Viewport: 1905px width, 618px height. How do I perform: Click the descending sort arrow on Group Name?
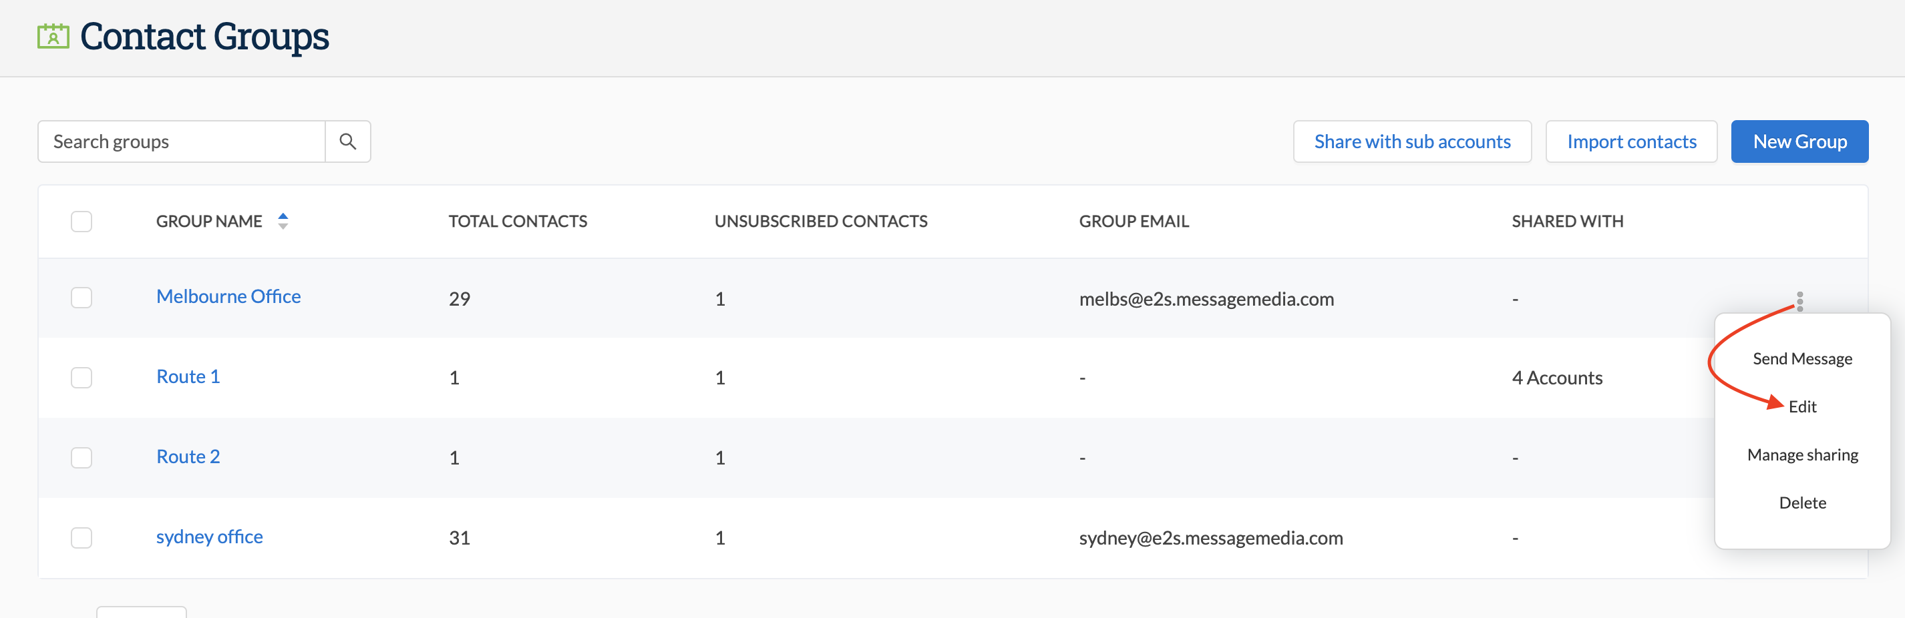click(x=283, y=226)
